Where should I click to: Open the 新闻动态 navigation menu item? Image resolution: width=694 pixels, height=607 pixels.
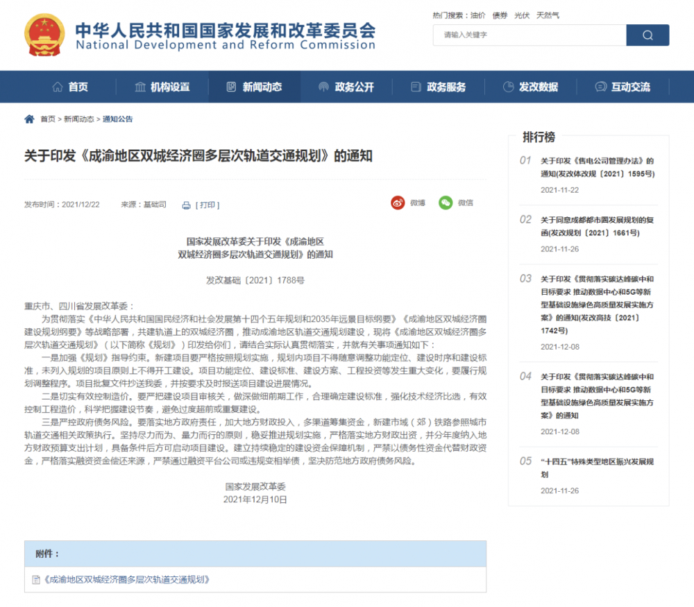[x=262, y=87]
